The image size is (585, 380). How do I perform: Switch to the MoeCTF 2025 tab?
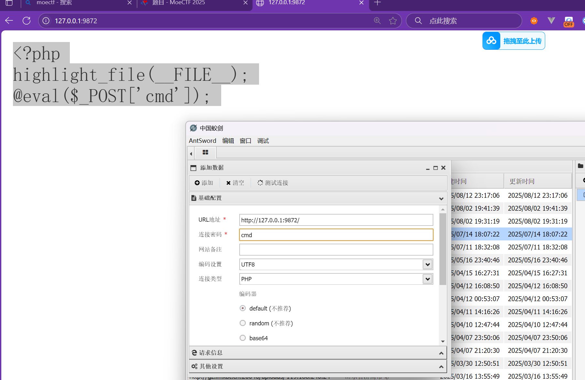194,3
